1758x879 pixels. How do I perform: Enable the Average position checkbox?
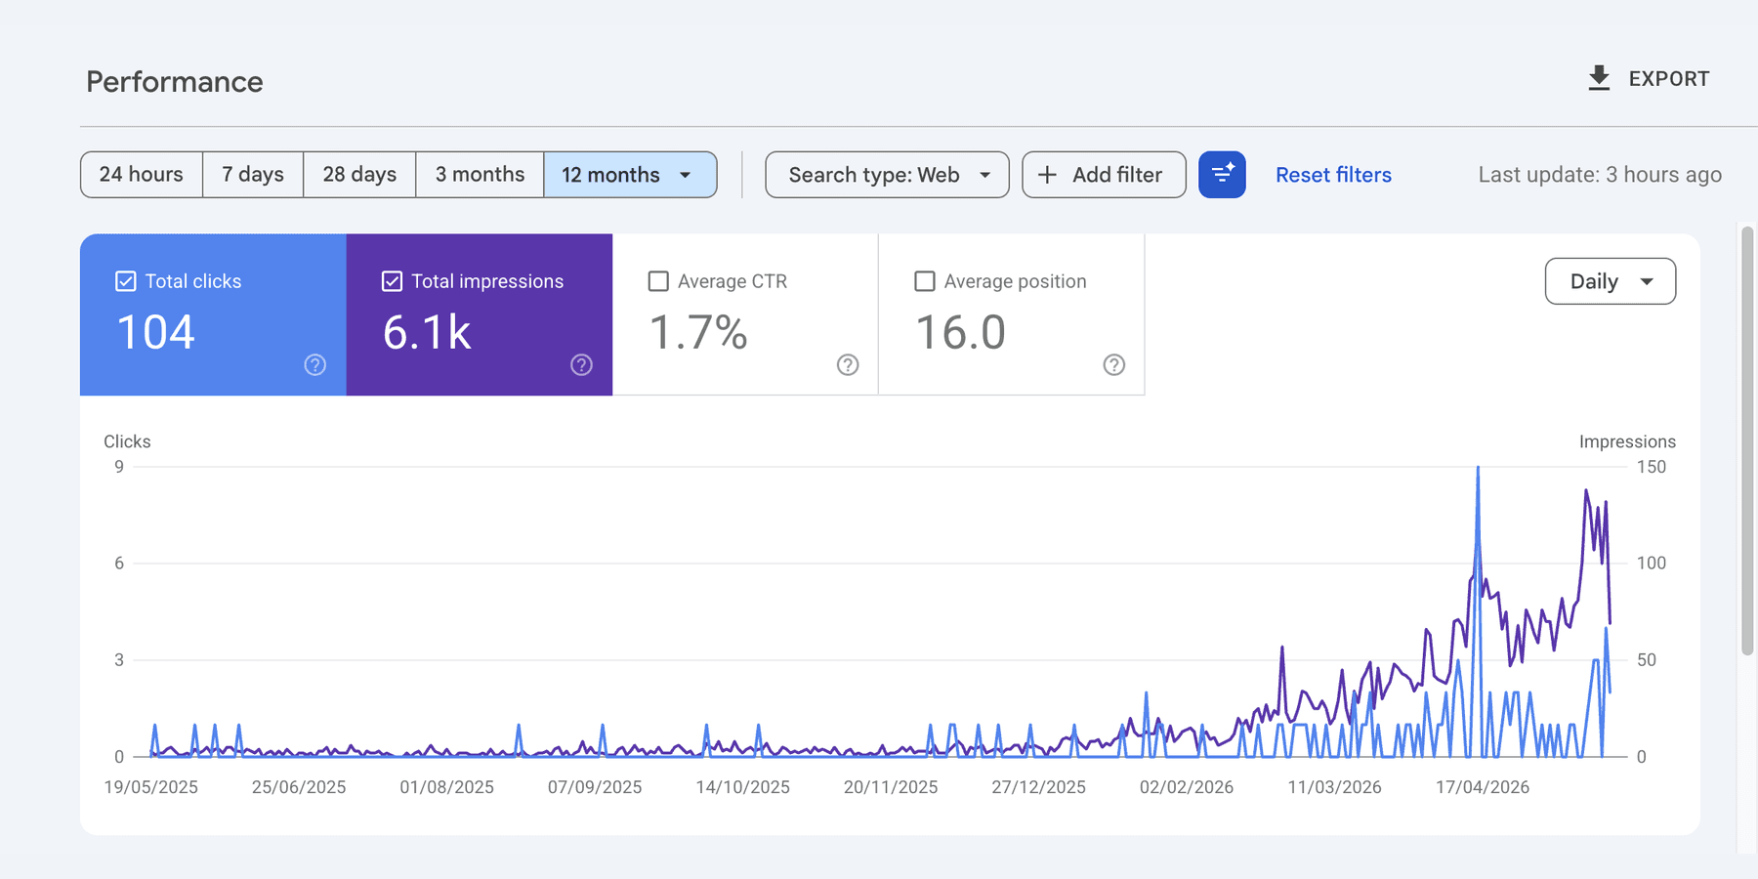point(924,281)
